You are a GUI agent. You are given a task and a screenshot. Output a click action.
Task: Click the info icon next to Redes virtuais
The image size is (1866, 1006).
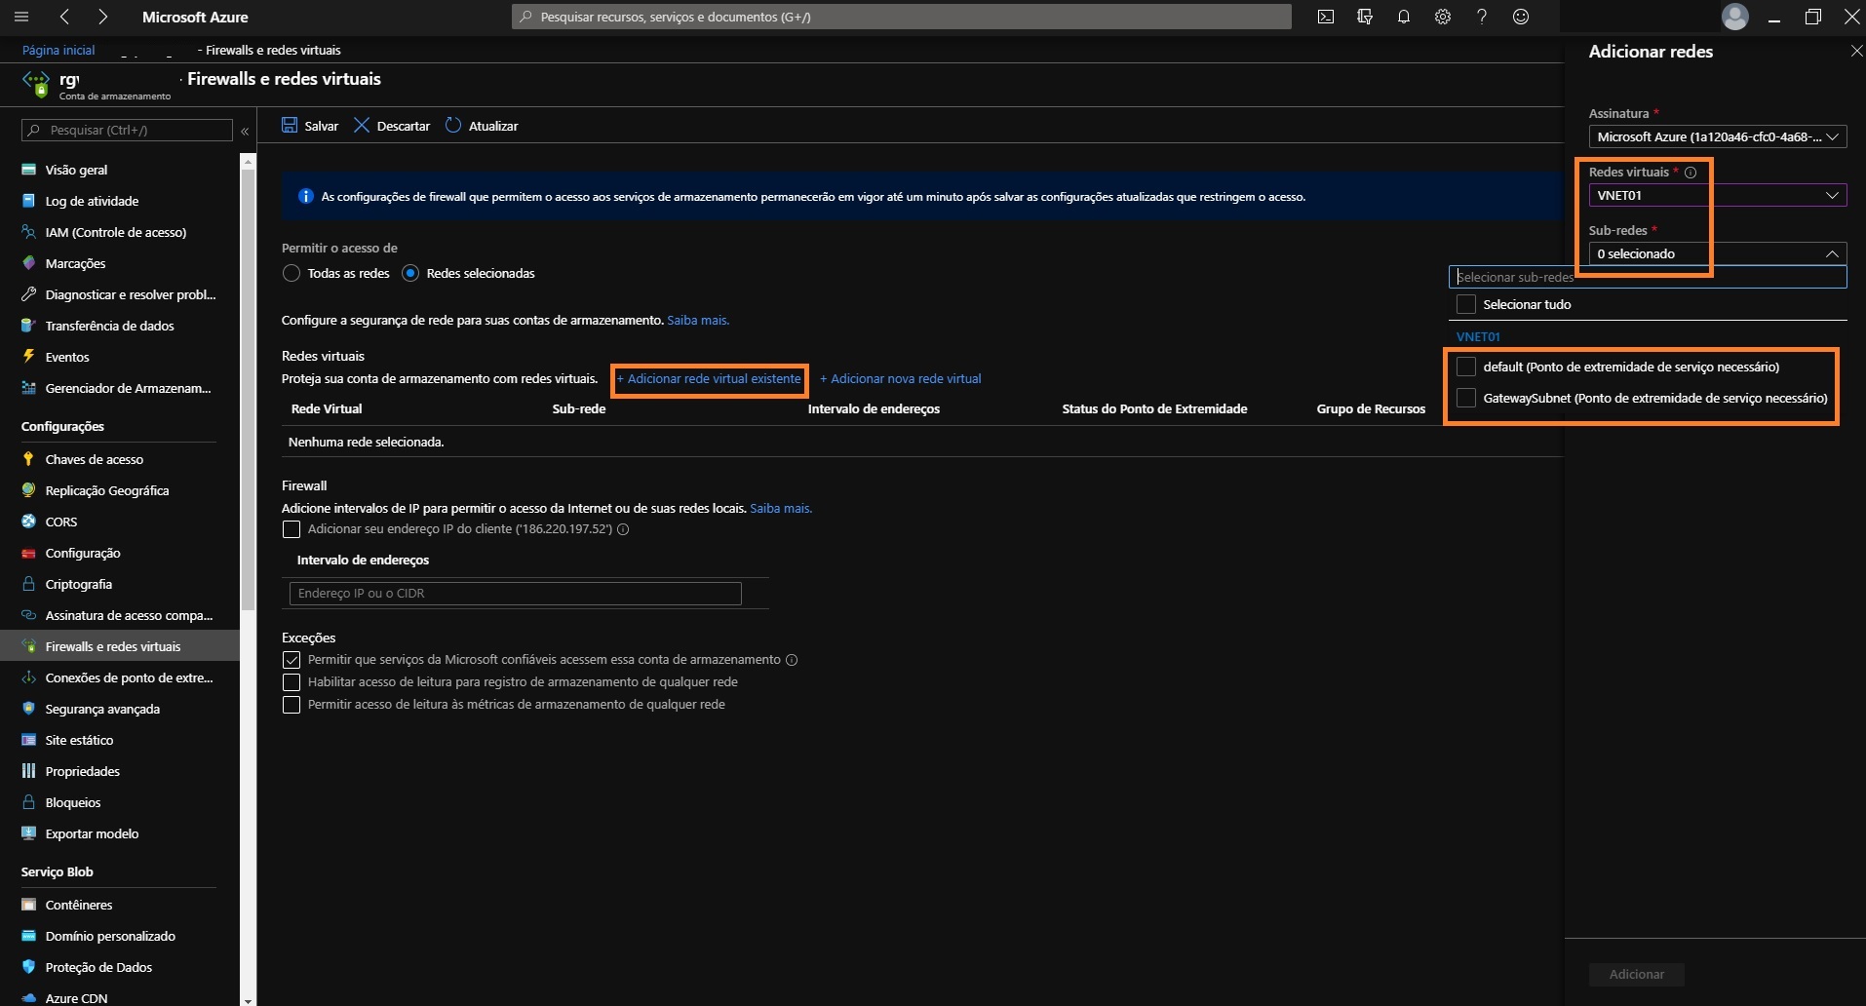pos(1691,173)
